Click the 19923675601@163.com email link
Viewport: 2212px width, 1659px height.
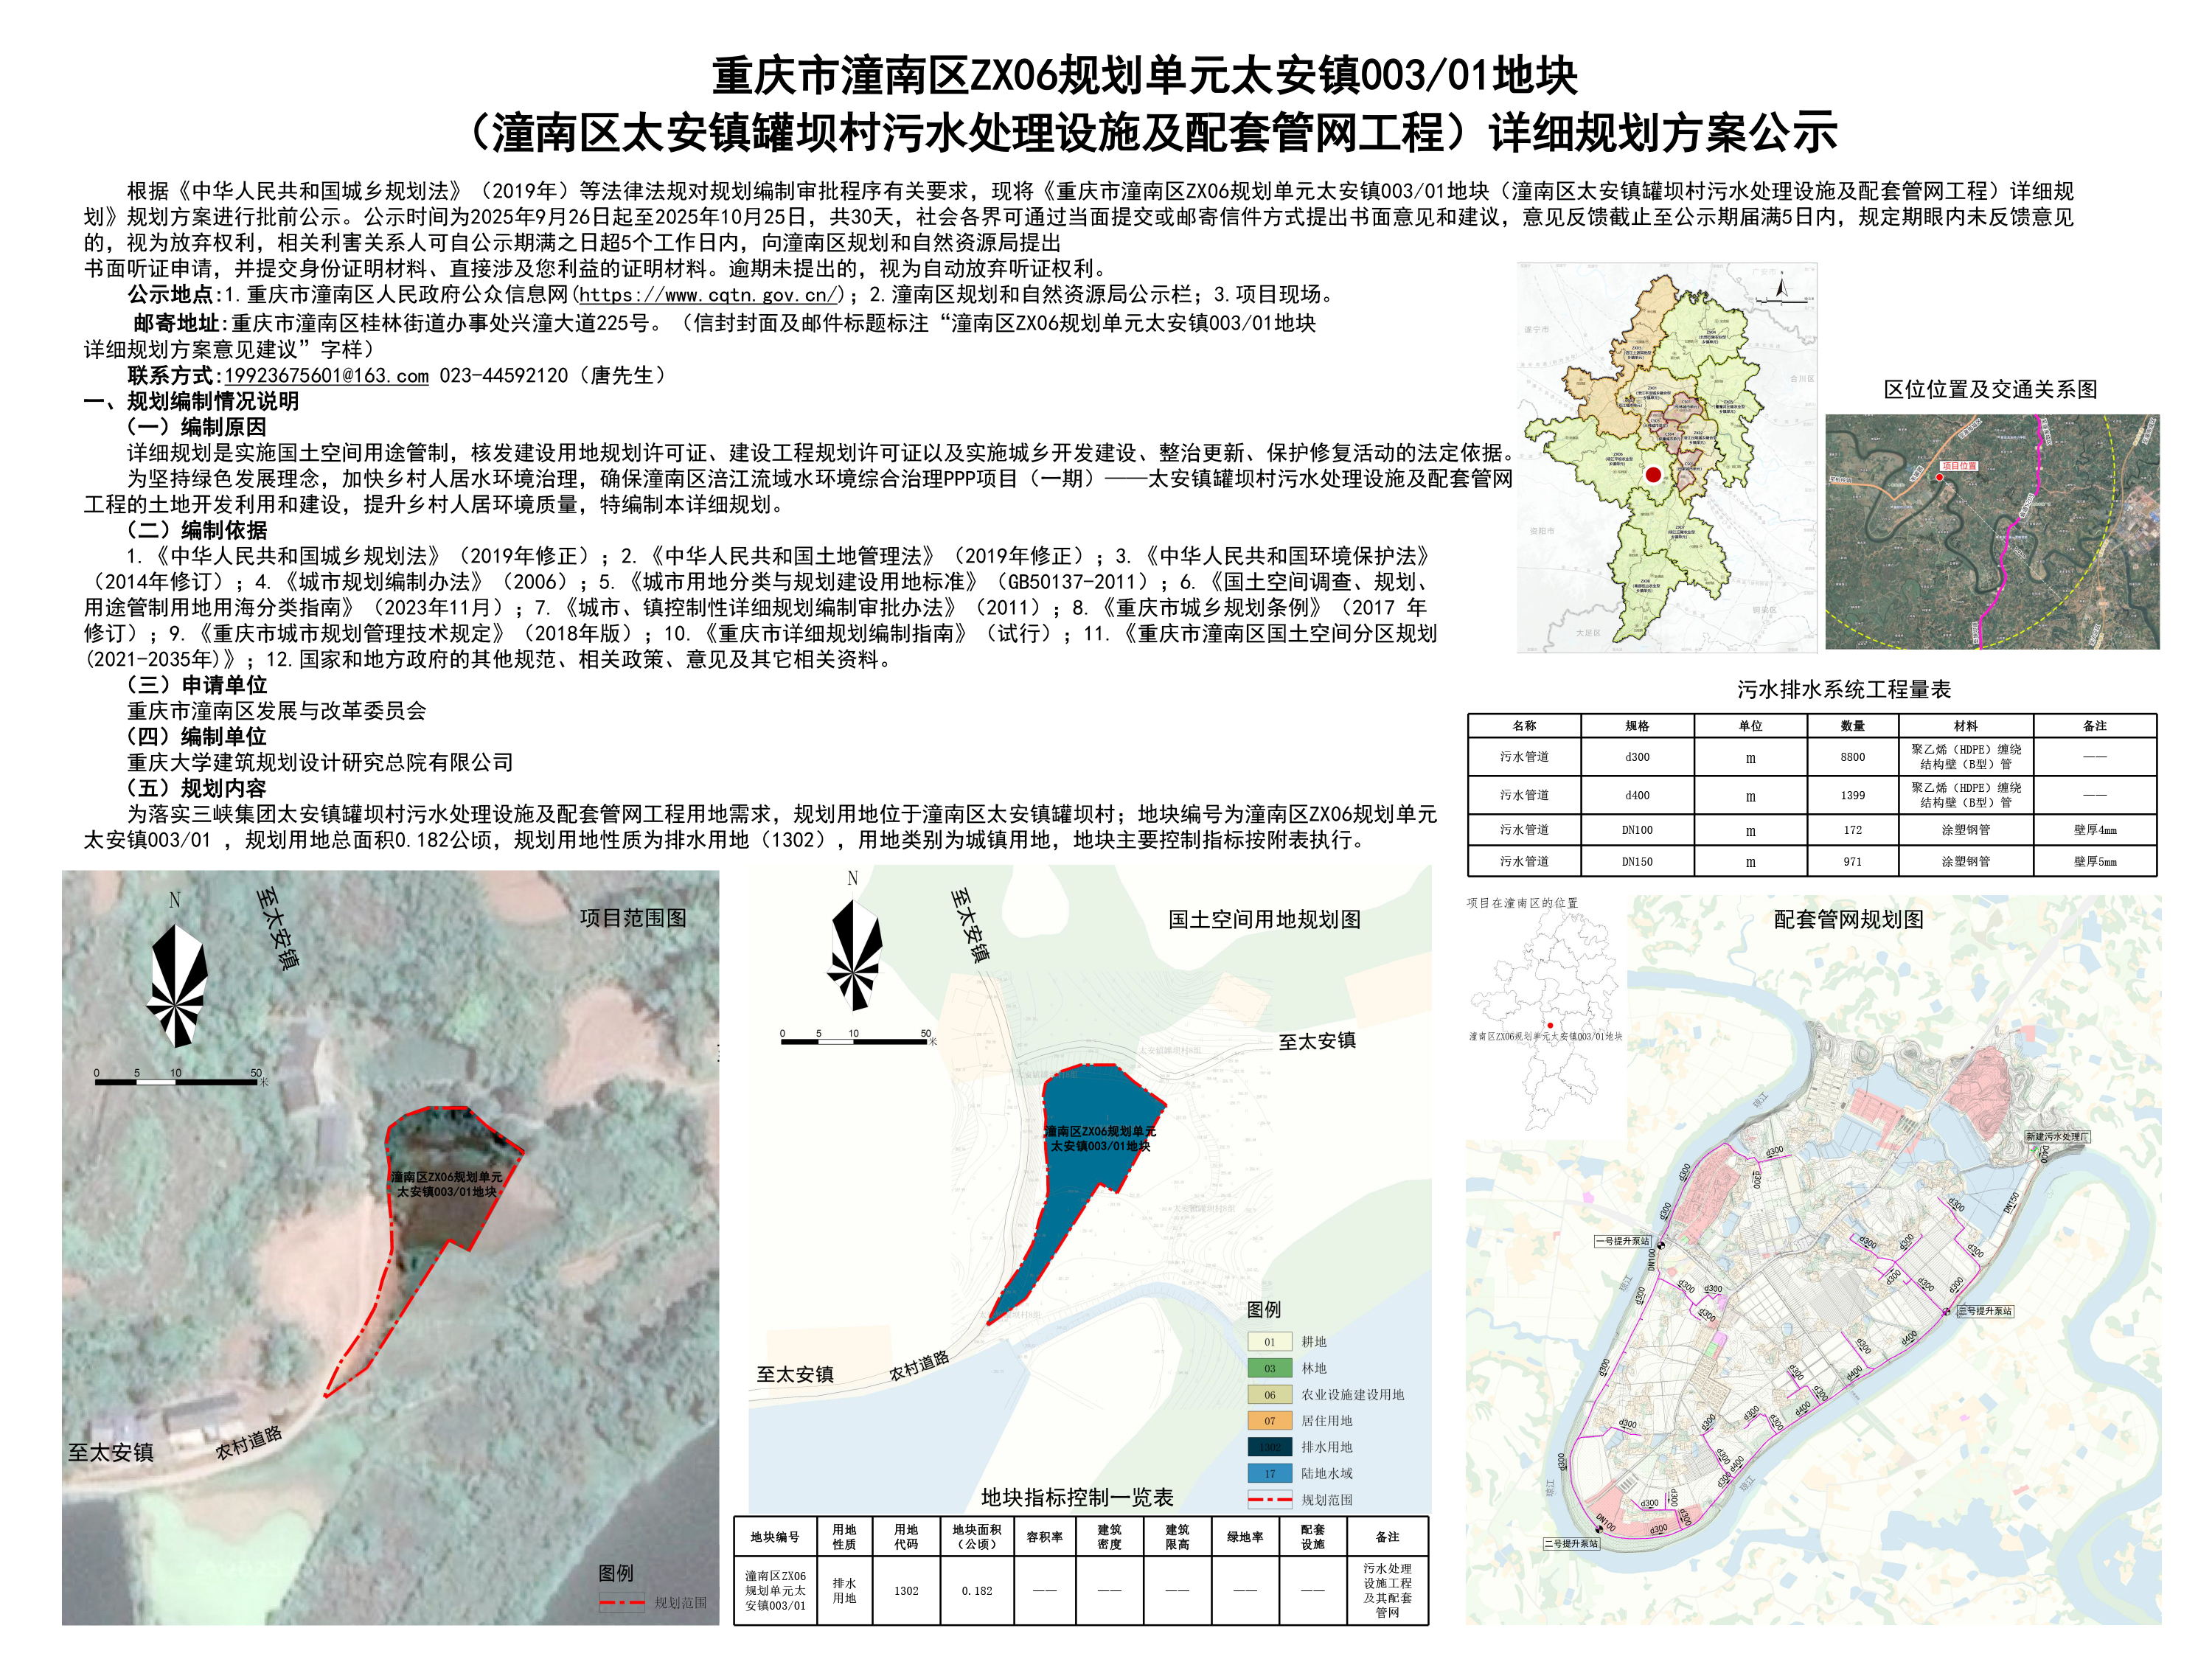pos(326,376)
